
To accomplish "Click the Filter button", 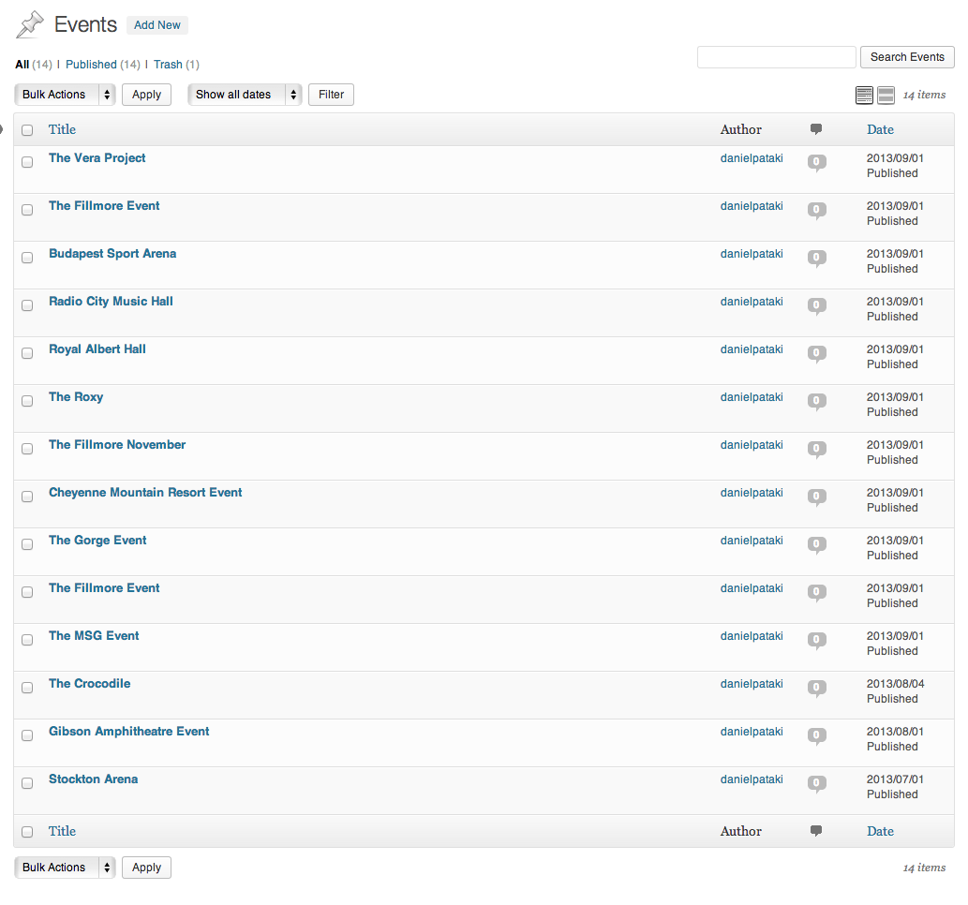I will click(331, 95).
